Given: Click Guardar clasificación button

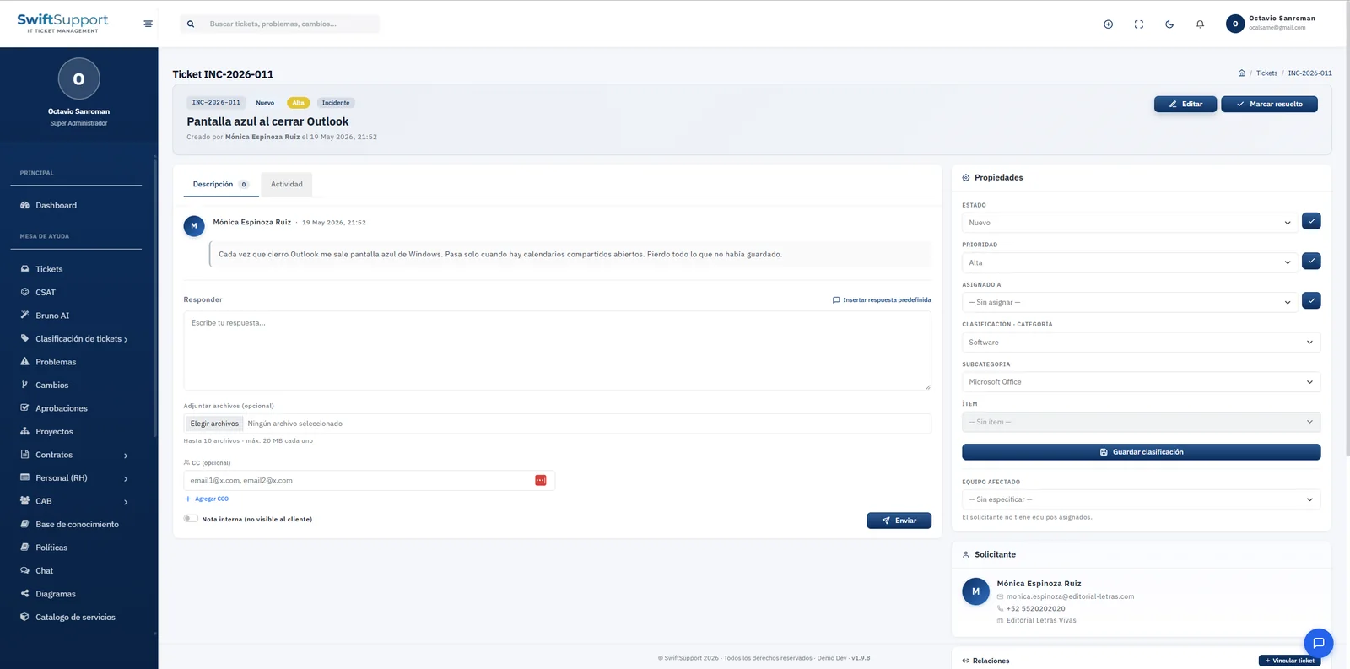Looking at the screenshot, I should click(1141, 452).
